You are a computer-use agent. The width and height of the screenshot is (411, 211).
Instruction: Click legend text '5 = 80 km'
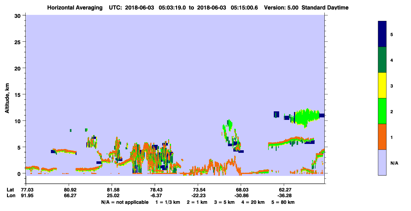tap(283, 202)
